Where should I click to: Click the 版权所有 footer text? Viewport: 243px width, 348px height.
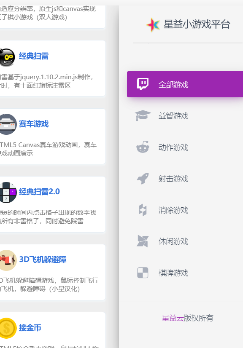[x=198, y=318]
